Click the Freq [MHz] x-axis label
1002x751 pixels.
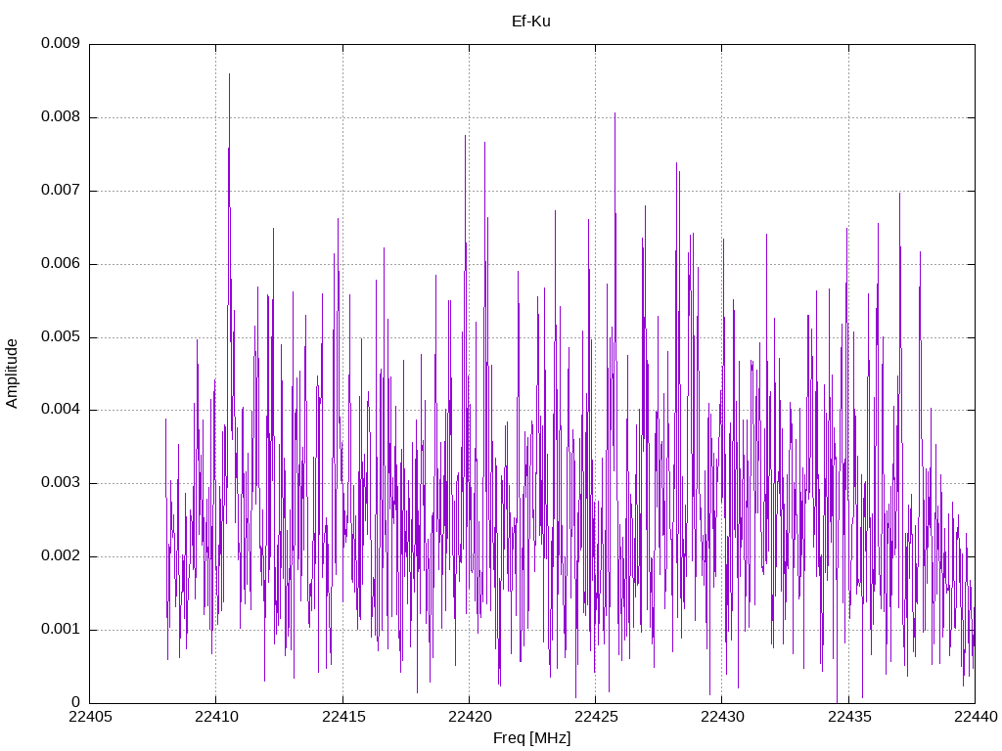click(x=531, y=738)
